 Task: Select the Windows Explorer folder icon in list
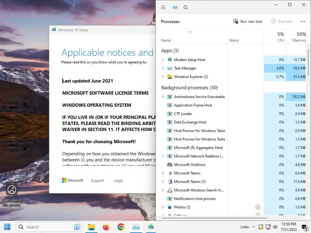tap(169, 77)
